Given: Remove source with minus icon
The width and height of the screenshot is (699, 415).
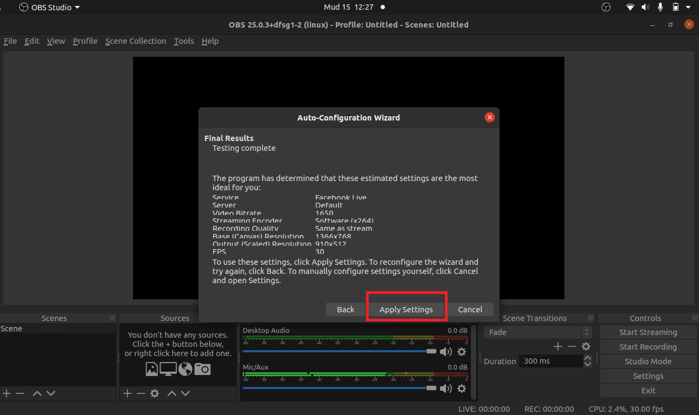Looking at the screenshot, I should coord(141,393).
